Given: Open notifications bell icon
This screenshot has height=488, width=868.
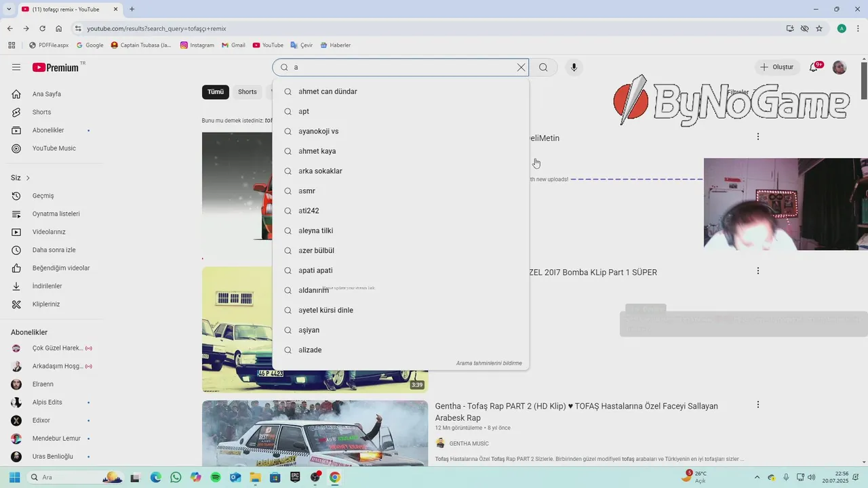Looking at the screenshot, I should coord(814,67).
